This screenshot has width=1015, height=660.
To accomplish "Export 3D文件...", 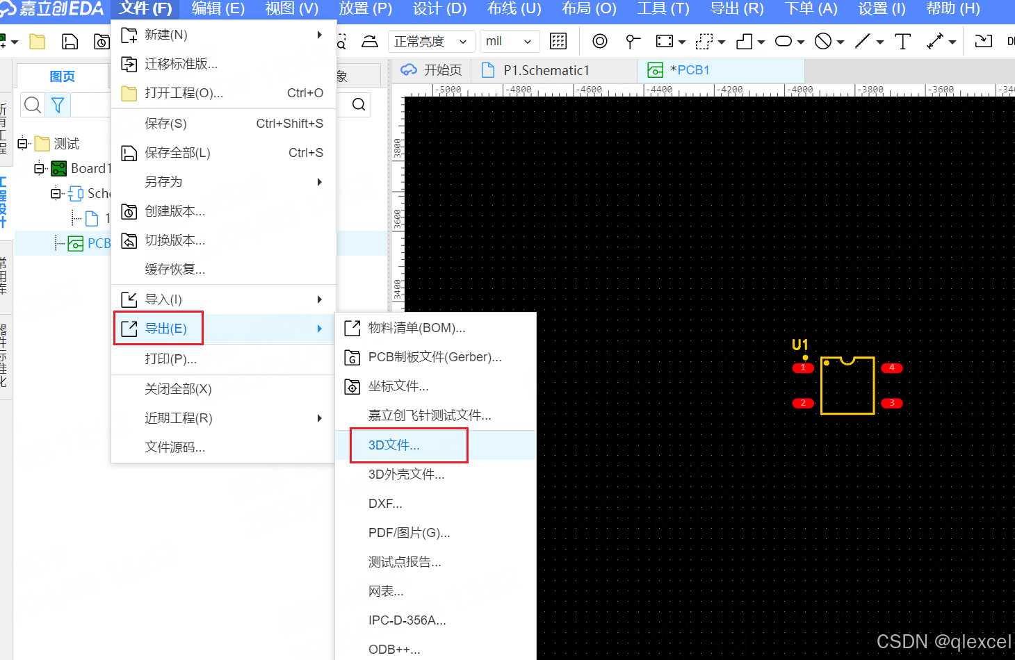I will (436, 445).
